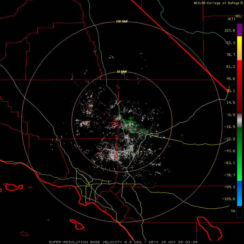Select the 14.5 velocity scale value
Screen dimensions: 244x244
pos(231,103)
